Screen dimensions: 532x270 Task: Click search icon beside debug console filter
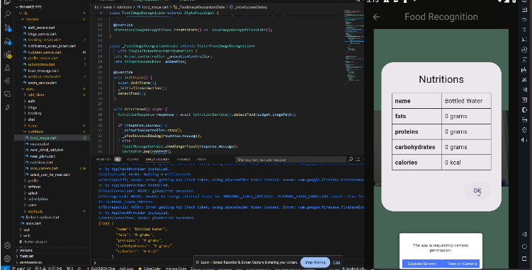pos(351,159)
